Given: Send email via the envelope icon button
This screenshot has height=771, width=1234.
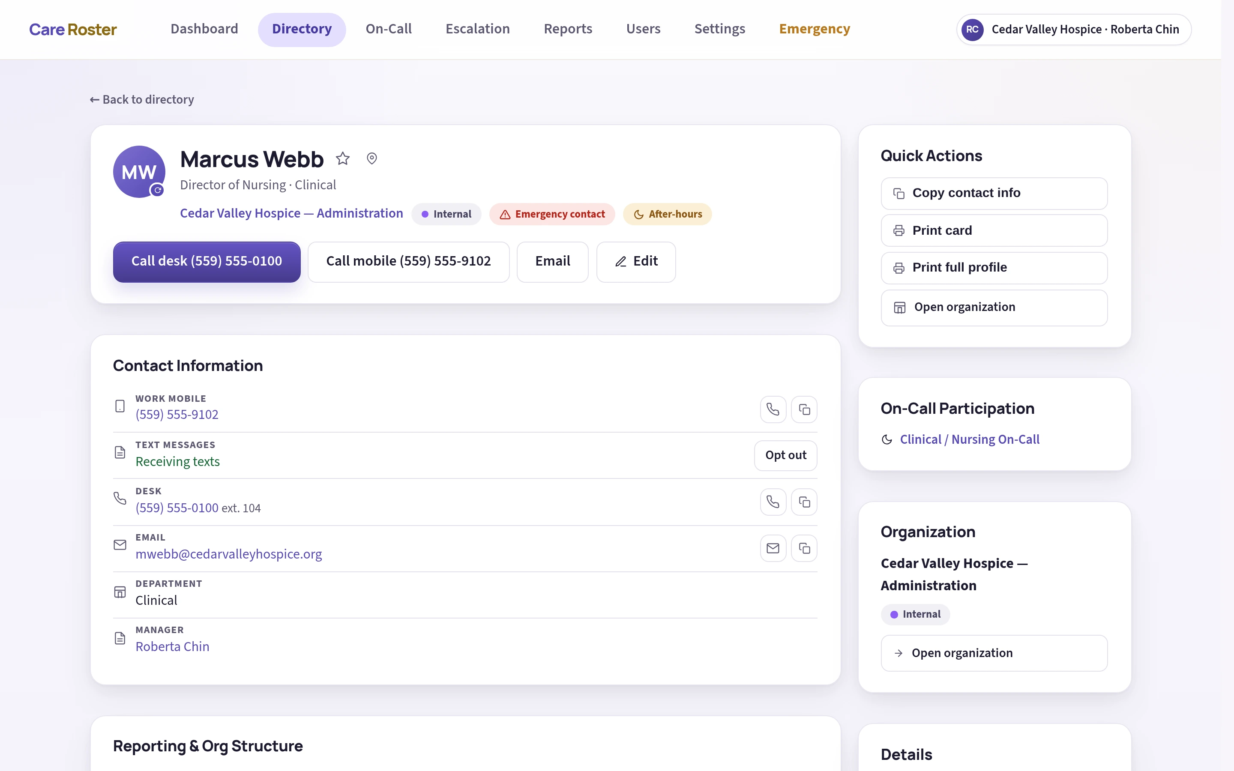Looking at the screenshot, I should pyautogui.click(x=773, y=548).
